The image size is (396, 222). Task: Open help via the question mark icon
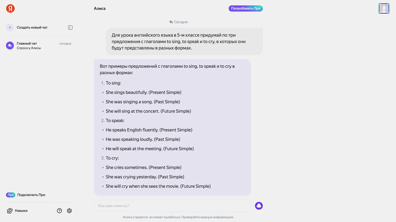coord(59,211)
